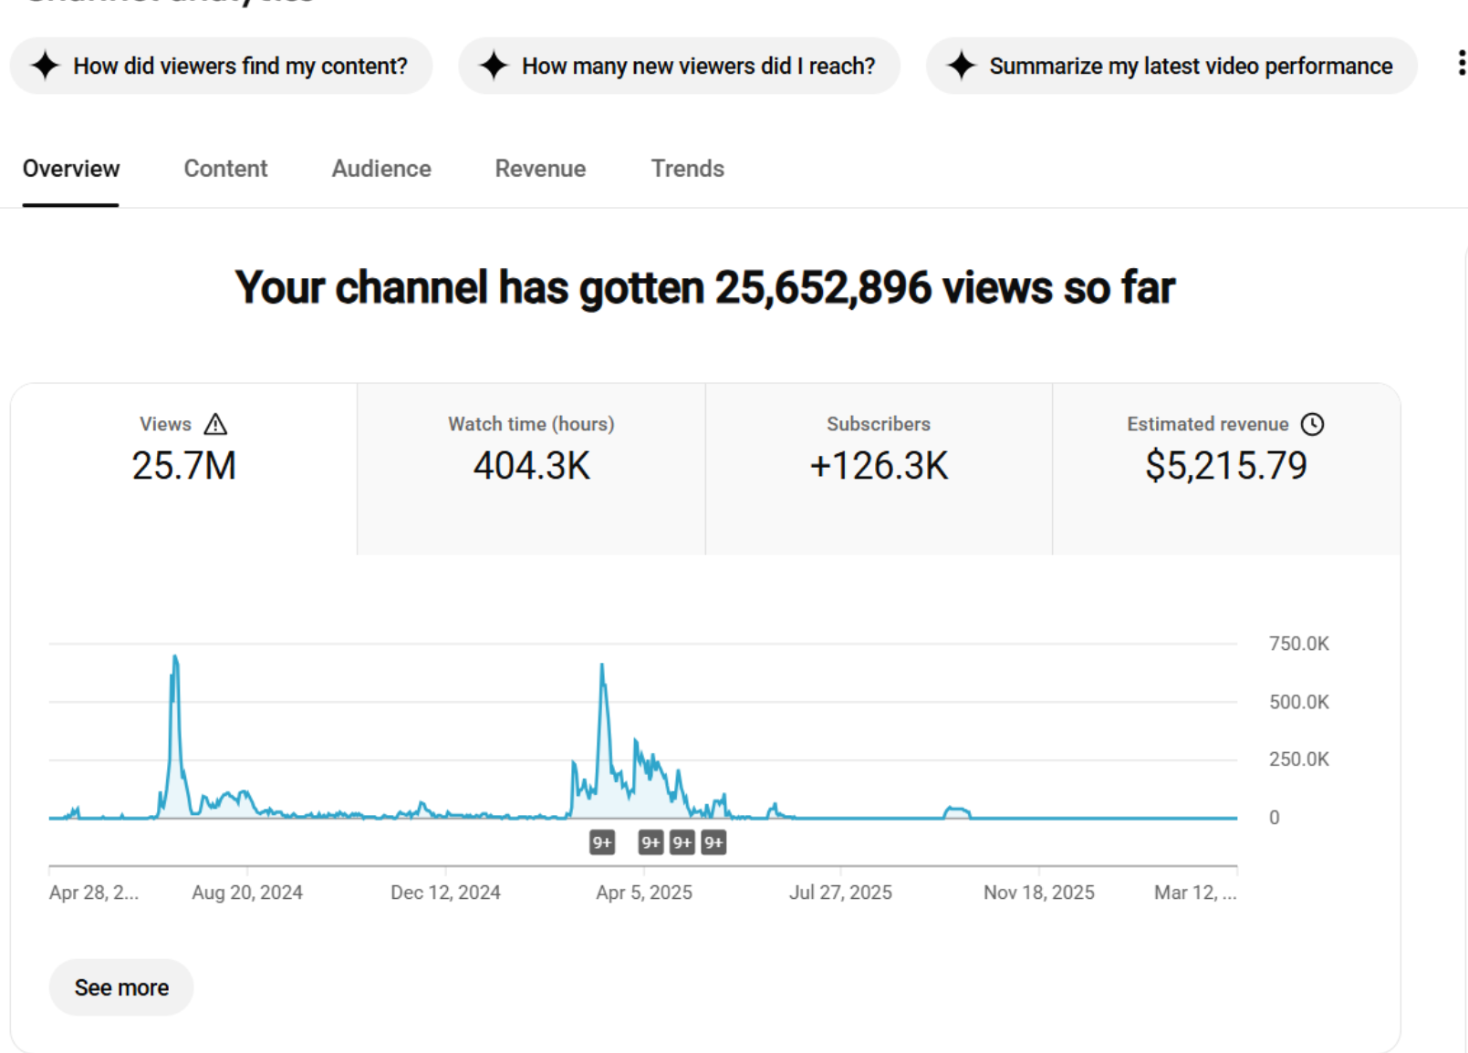The height and width of the screenshot is (1053, 1468).
Task: Ask 'How many new viewers did I reach?'
Action: (697, 66)
